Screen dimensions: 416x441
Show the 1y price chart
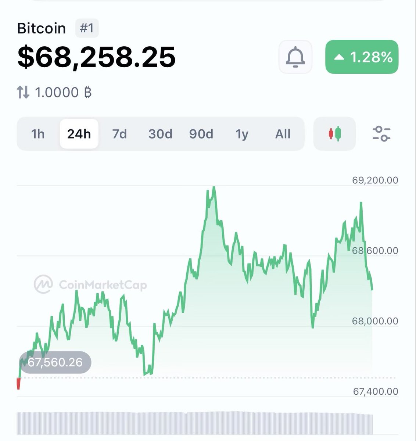[x=242, y=134]
